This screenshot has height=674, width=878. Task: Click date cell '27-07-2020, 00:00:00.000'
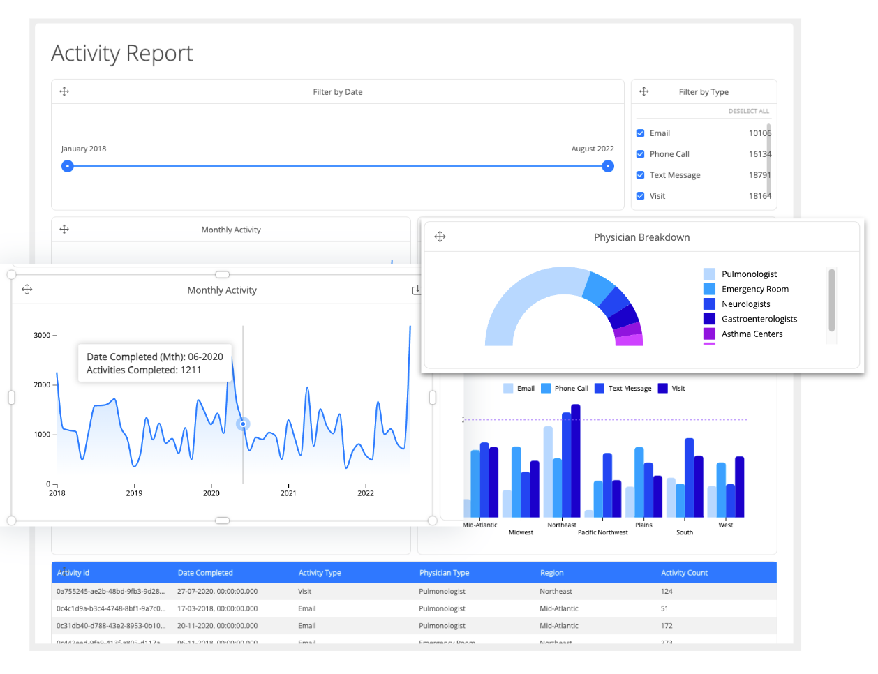[x=217, y=591]
